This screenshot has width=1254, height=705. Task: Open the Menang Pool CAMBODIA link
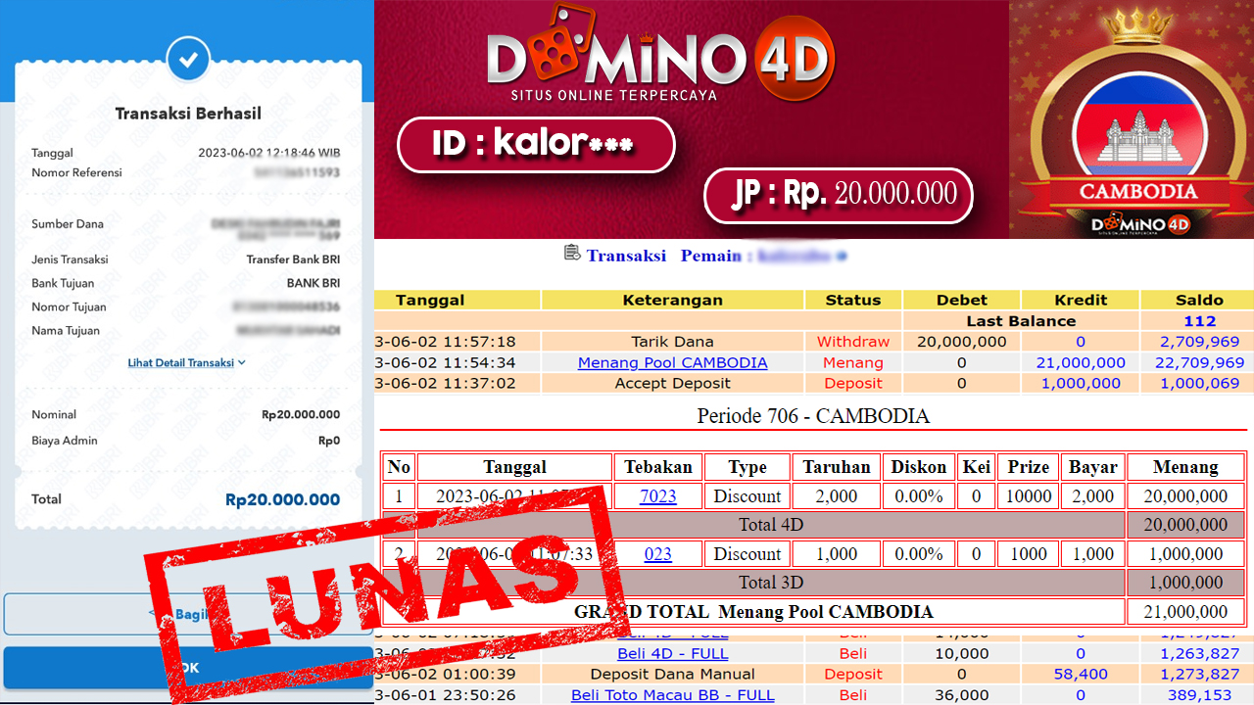tap(672, 362)
